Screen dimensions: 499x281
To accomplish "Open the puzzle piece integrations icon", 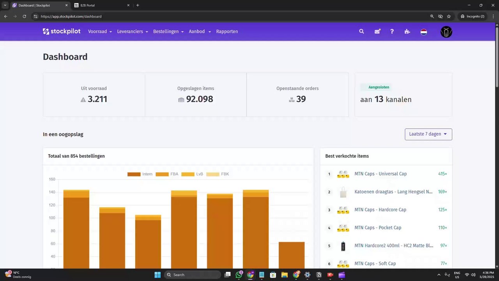I will (x=407, y=32).
